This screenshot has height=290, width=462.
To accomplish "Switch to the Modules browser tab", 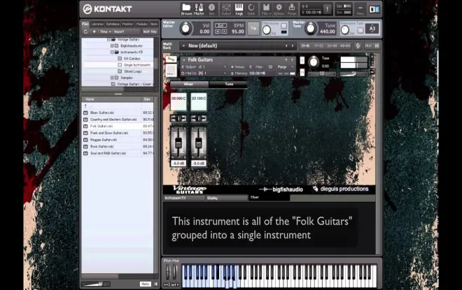I will tap(142, 24).
